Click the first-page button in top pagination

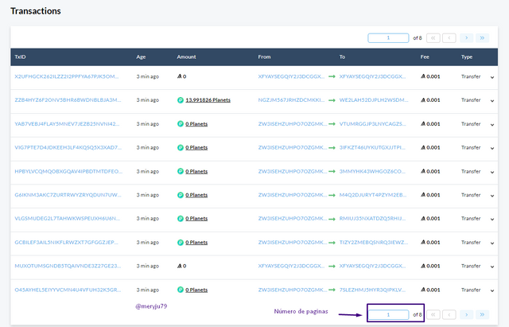pyautogui.click(x=433, y=37)
